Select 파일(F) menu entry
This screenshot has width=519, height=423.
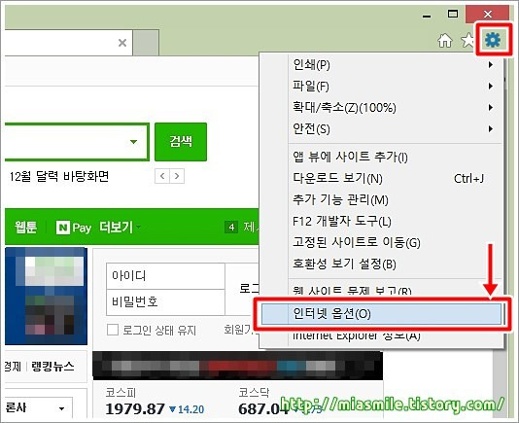pos(381,87)
